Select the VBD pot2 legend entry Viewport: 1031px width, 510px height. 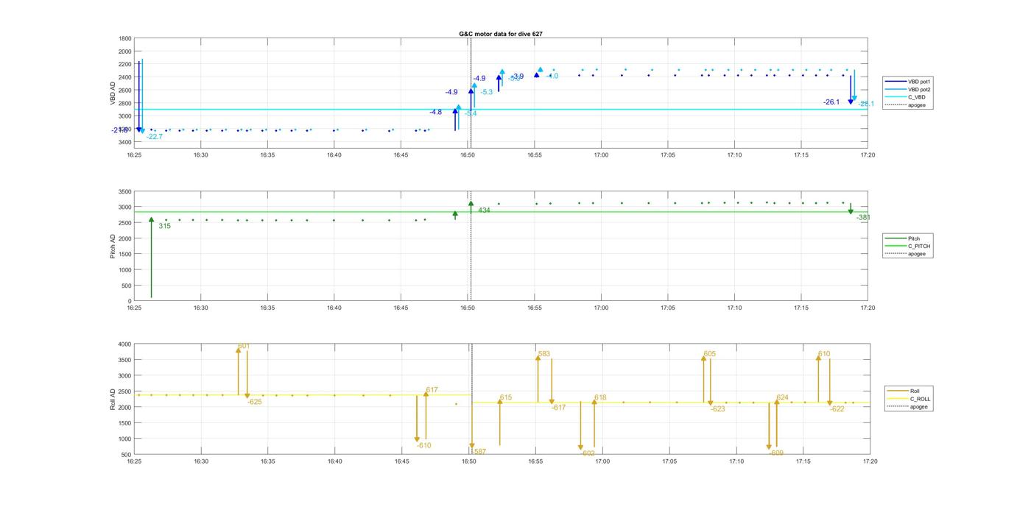909,89
